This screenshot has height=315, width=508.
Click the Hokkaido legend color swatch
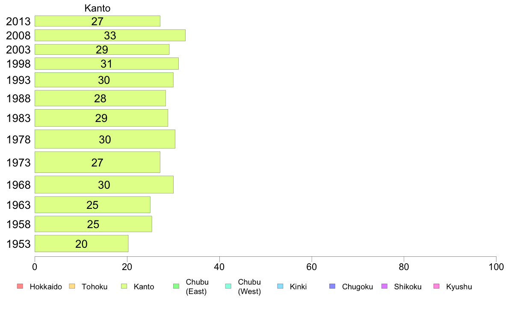tap(19, 286)
